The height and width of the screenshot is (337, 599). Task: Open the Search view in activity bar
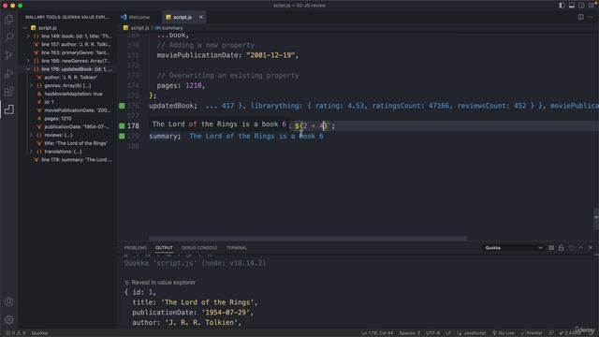8,37
